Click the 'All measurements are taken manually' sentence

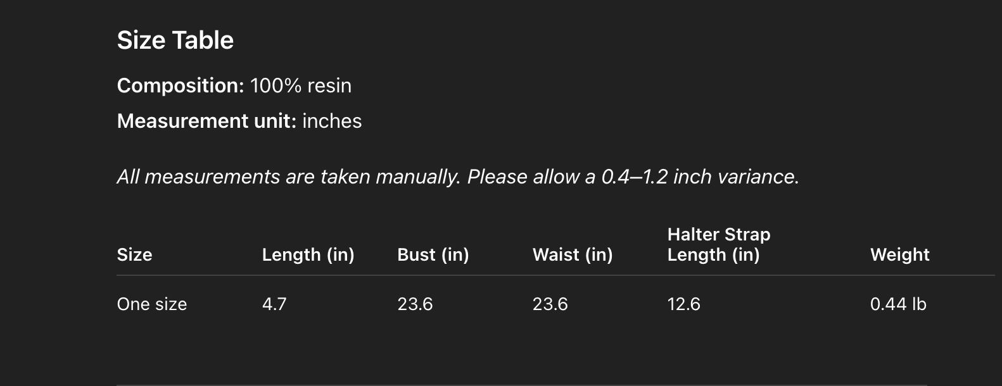289,177
